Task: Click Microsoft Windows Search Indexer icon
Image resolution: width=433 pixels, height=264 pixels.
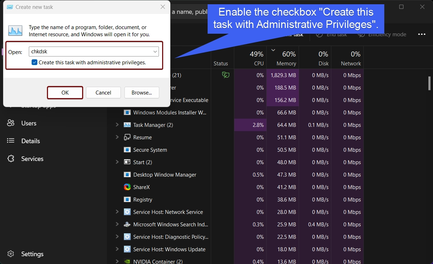Action: coord(127,225)
